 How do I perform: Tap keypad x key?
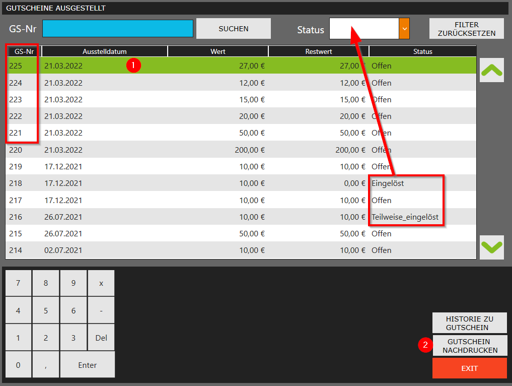coord(101,283)
